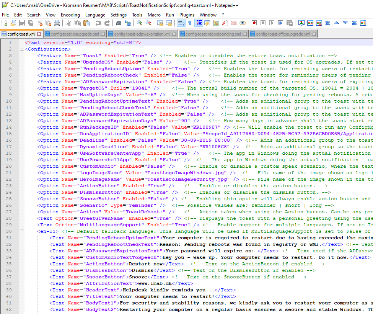Close the current document via toolbar Close icon
373x314 pixels.
pyautogui.click(x=39, y=23)
